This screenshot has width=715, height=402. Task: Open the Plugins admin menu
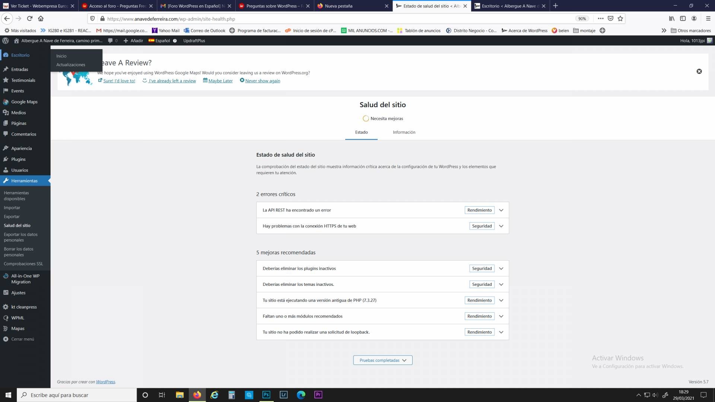[18, 159]
